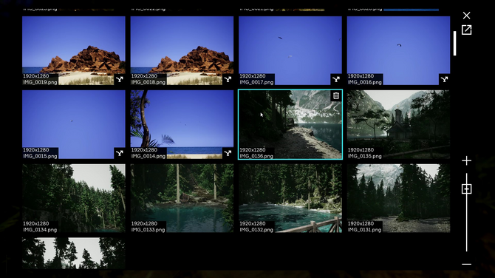Decrease thumbnail size with the minus button
Image resolution: width=495 pixels, height=278 pixels.
click(x=466, y=264)
